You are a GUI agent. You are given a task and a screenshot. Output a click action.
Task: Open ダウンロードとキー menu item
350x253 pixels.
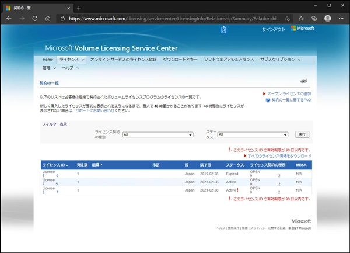(180, 60)
